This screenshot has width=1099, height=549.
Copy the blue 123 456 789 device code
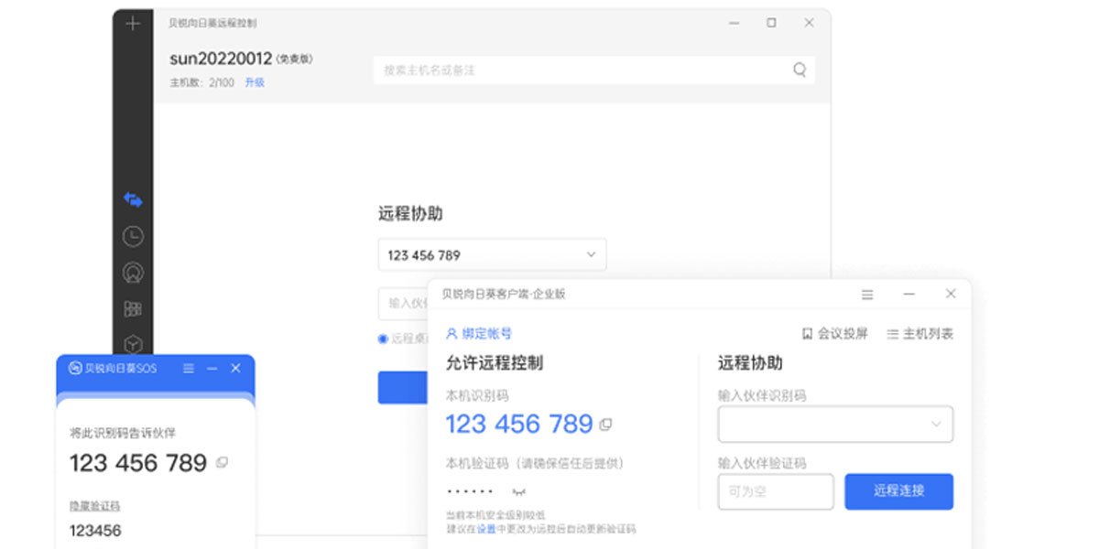coord(605,425)
